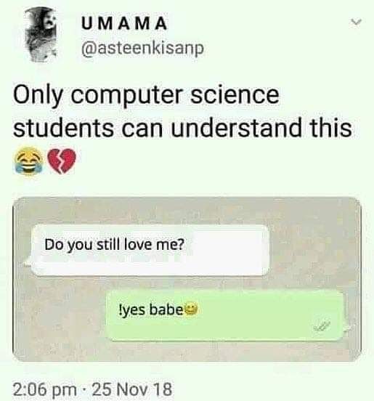Click the white message bubble tail
Viewport: 374px width, 401px height.
[x=28, y=262]
